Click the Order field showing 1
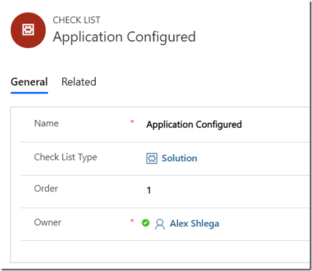The height and width of the screenshot is (271, 312). [x=227, y=190]
